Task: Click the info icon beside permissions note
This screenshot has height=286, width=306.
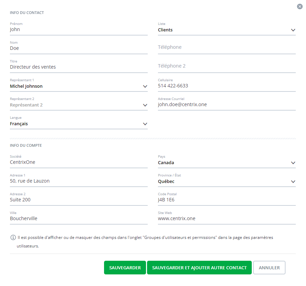Action: point(13,238)
